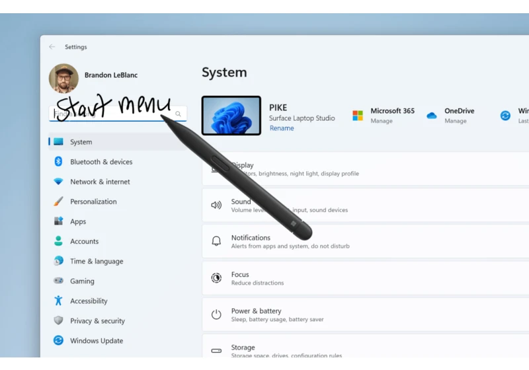Open Brandon LeBlanc's profile picture
Screen dimensions: 529x370
[x=63, y=78]
